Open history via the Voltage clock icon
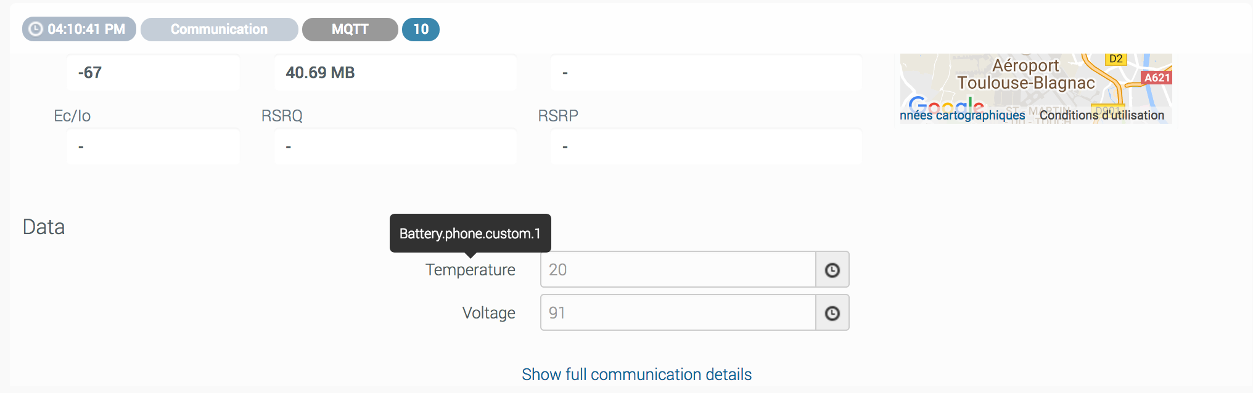This screenshot has width=1253, height=393. pyautogui.click(x=832, y=313)
